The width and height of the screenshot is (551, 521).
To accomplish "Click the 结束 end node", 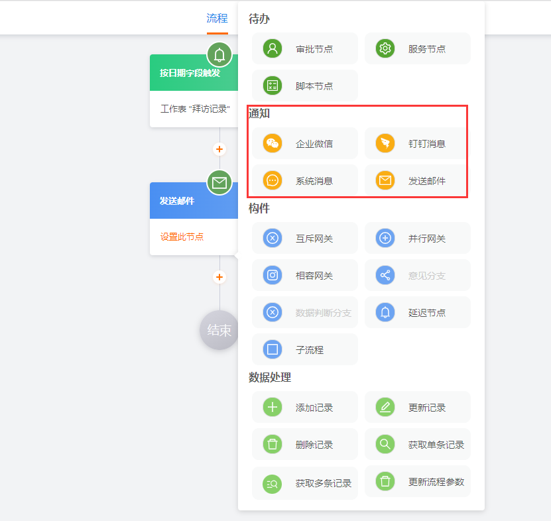I will coord(219,330).
